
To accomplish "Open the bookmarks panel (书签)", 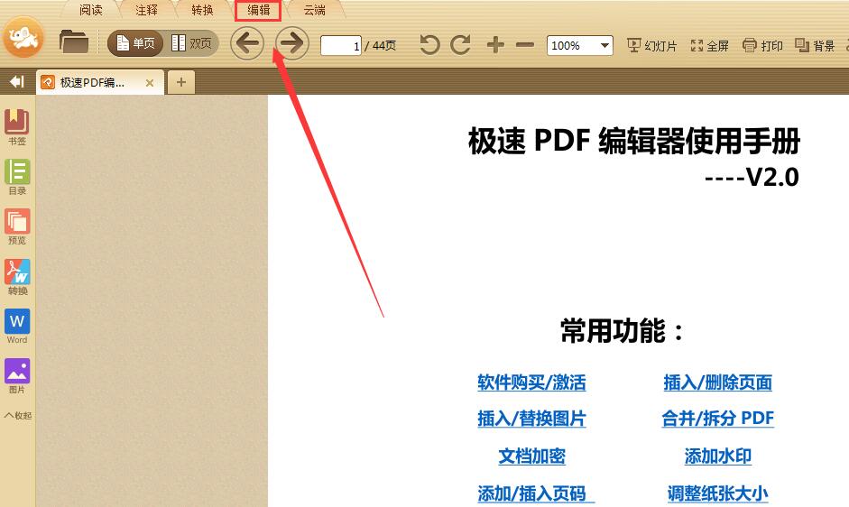I will (17, 127).
